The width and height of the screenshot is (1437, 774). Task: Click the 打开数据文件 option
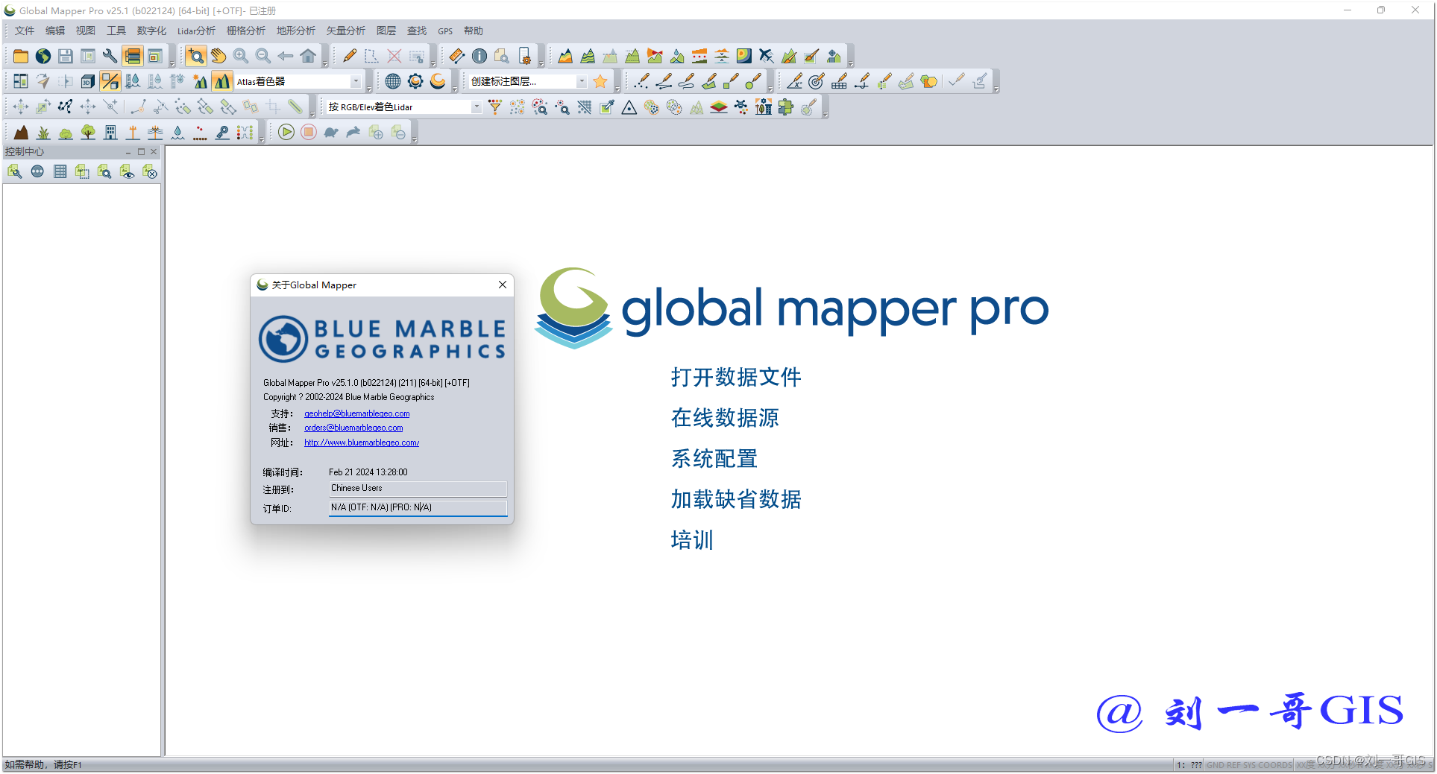736,378
